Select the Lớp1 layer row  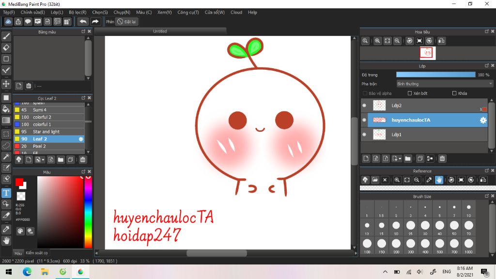point(424,135)
